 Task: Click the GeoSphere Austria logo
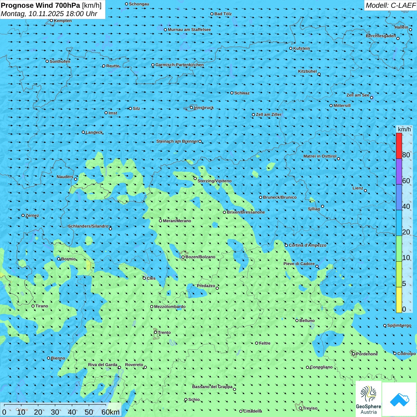(368, 399)
